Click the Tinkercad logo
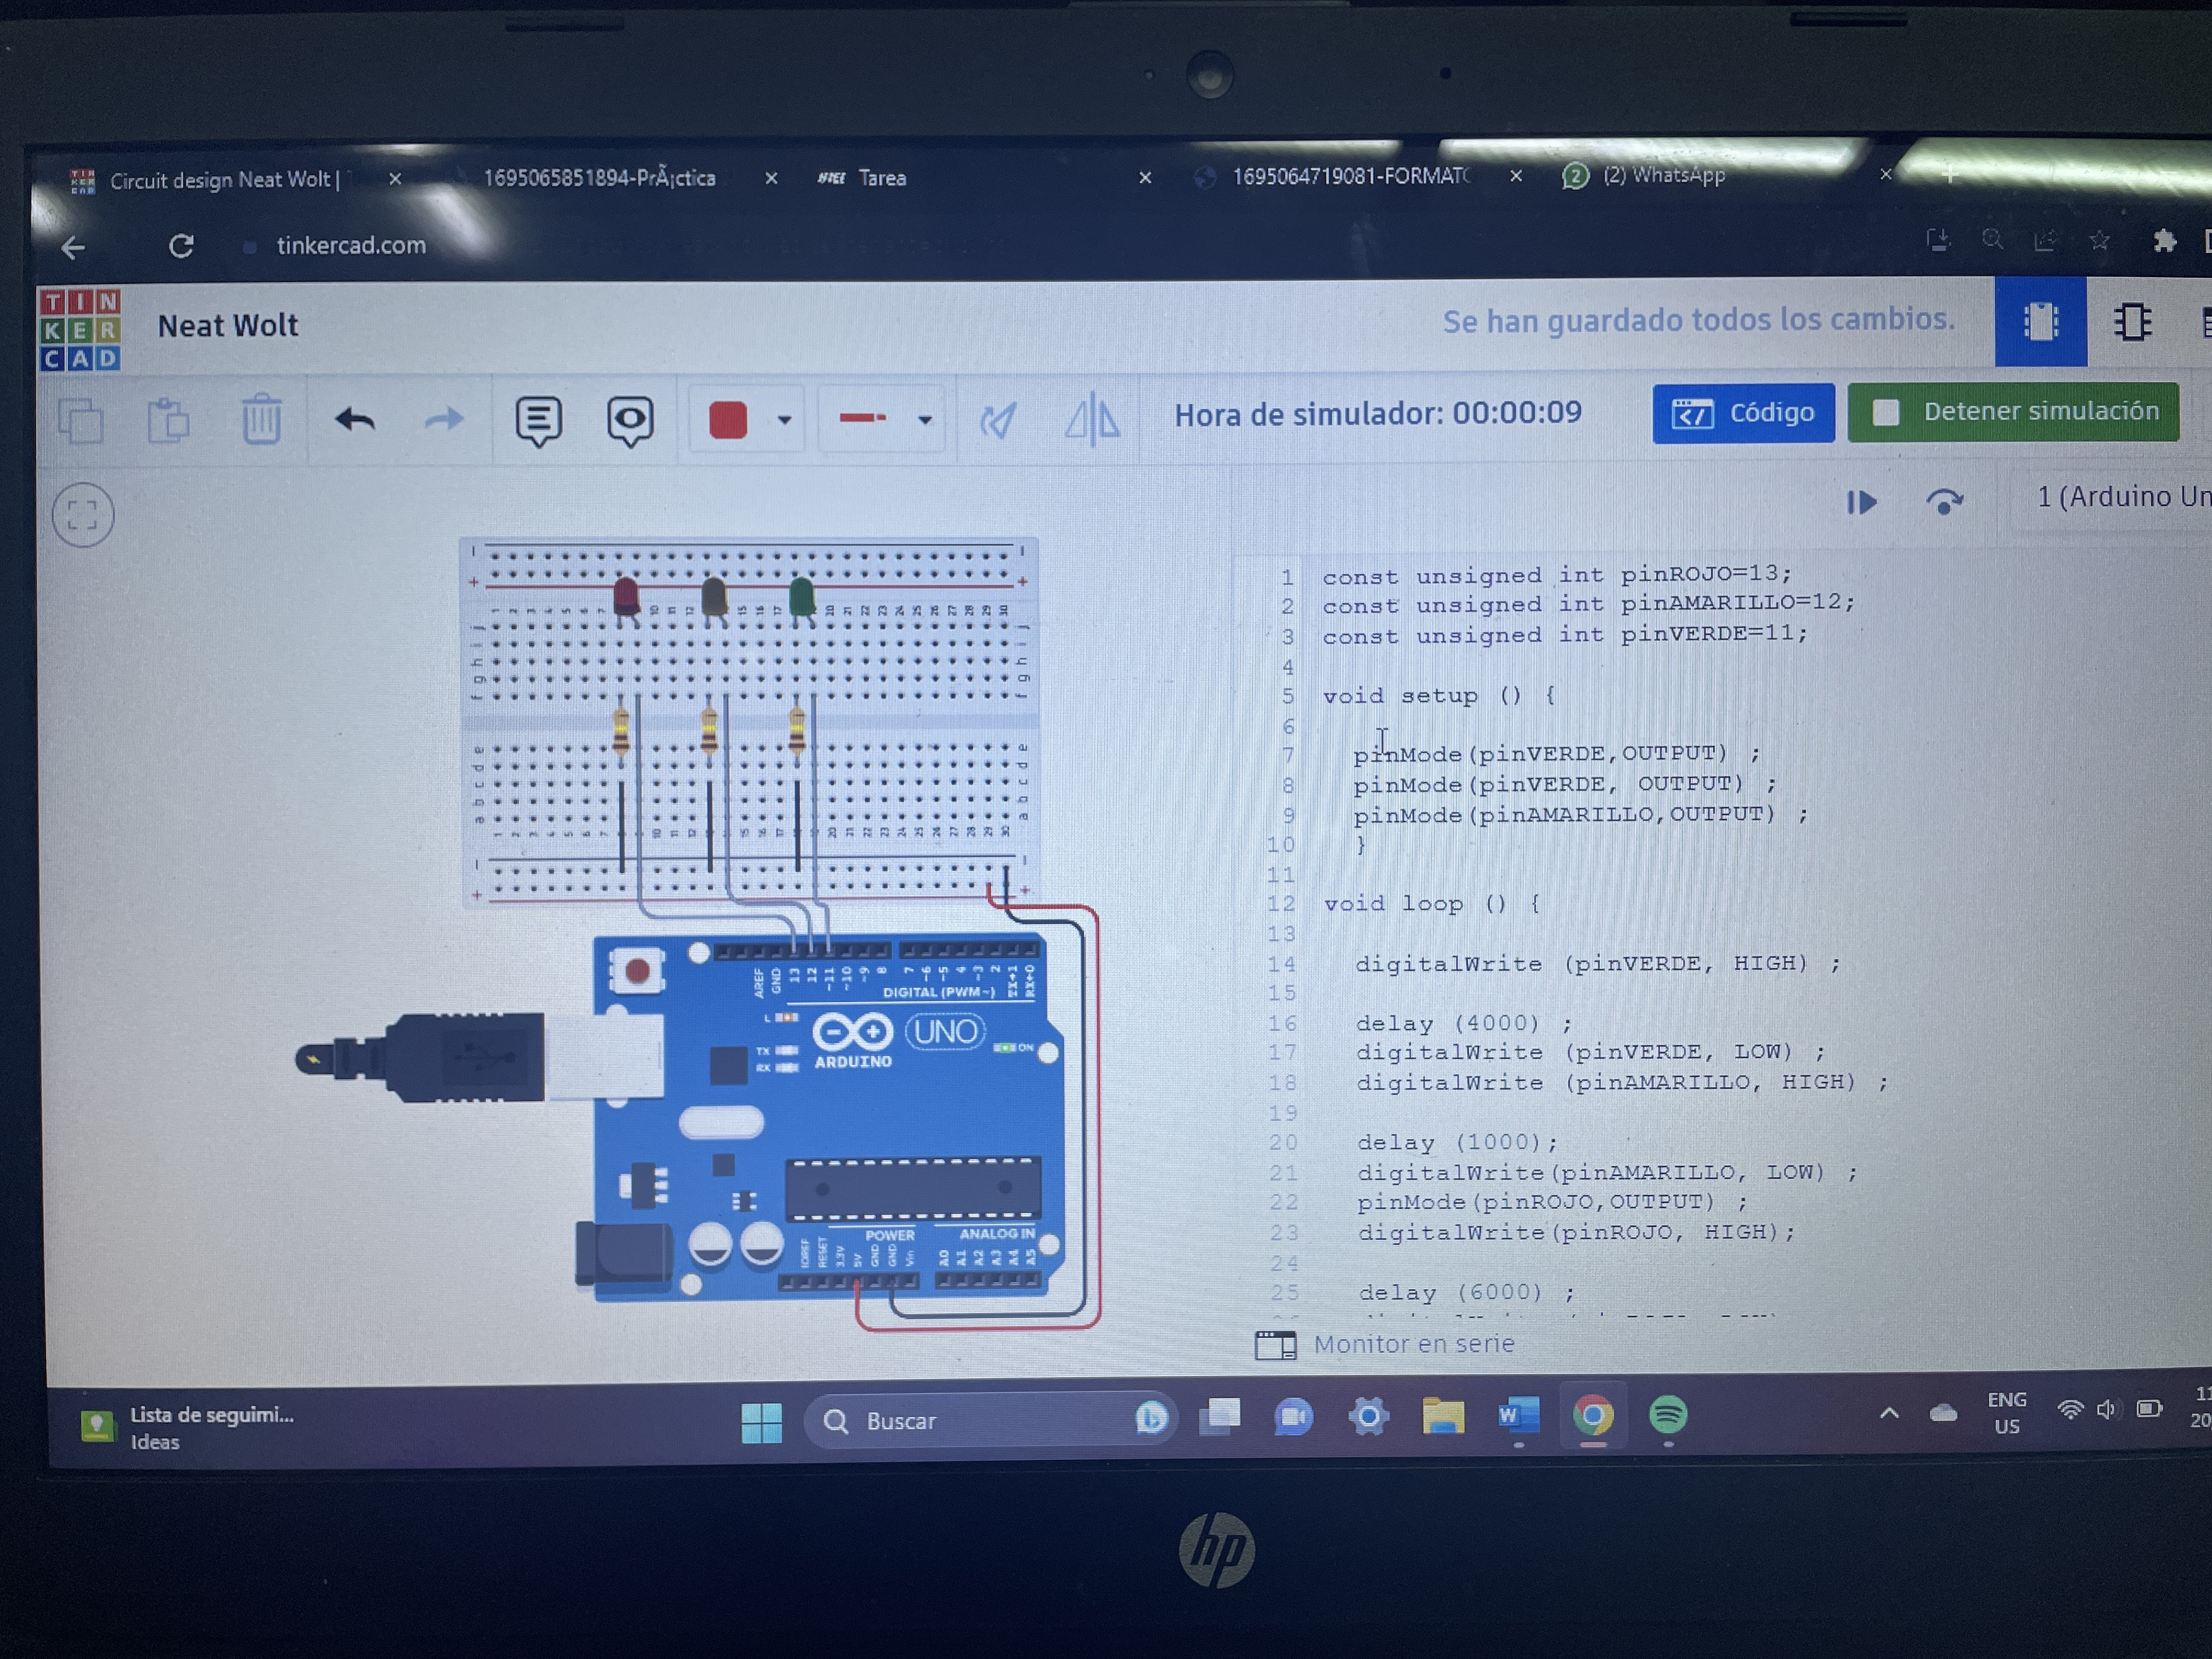This screenshot has height=1659, width=2212. click(80, 329)
